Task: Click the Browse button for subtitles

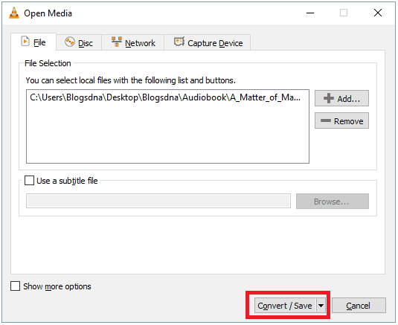Action: (333, 202)
